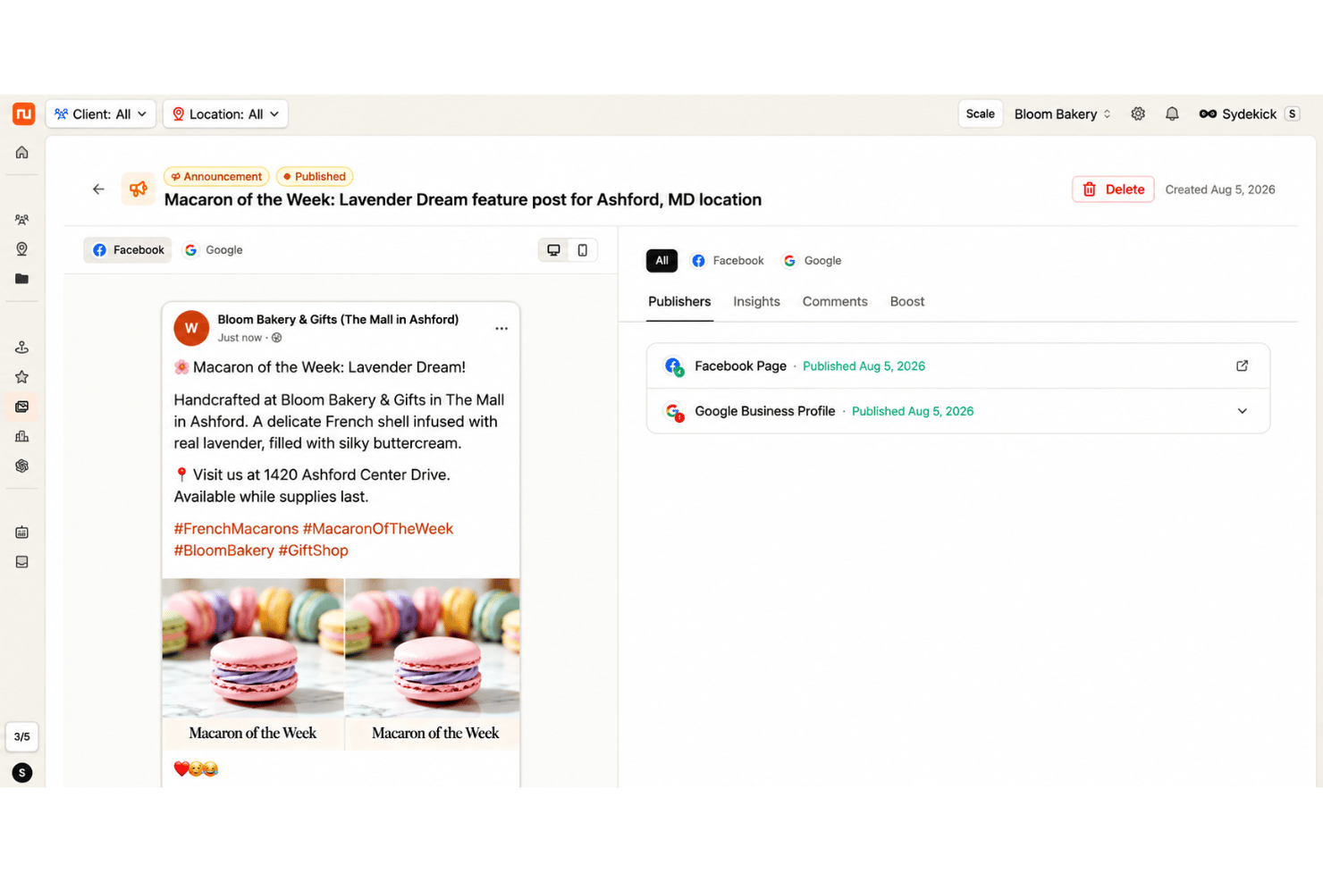This screenshot has width=1323, height=882.
Task: Click the Google Business Profile label
Action: tap(765, 411)
